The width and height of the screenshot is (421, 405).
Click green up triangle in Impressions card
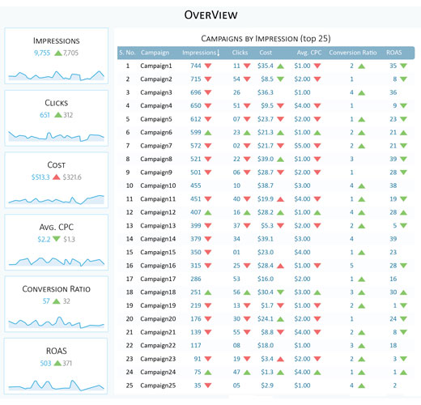tap(58, 53)
